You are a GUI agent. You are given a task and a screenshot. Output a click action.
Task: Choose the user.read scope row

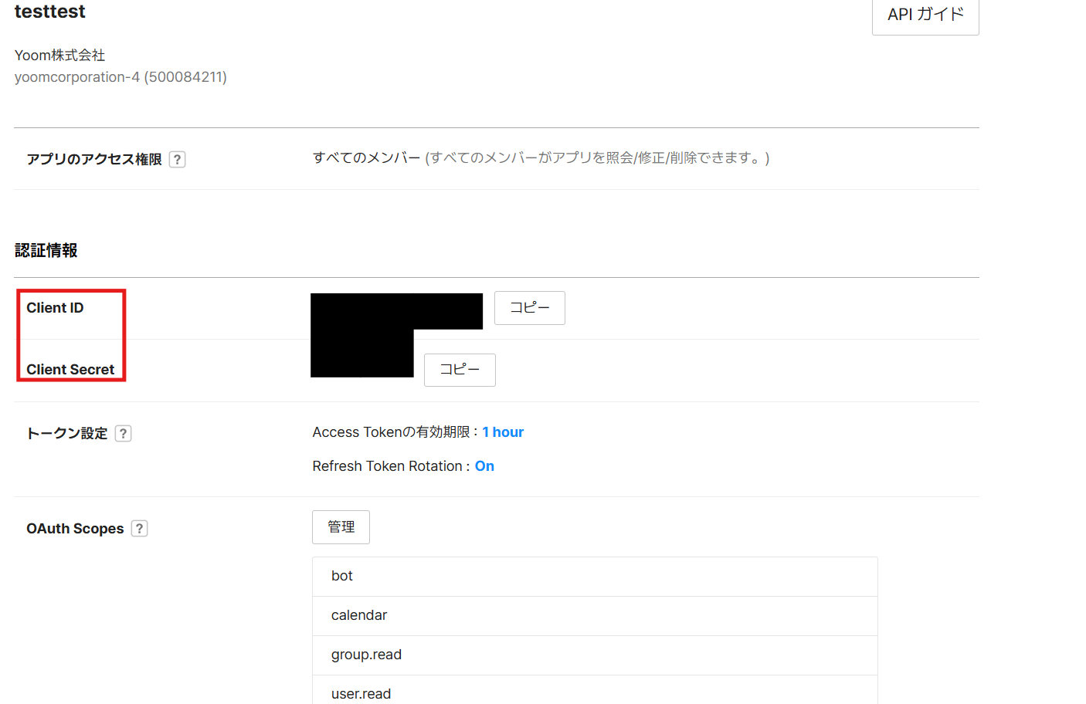(x=594, y=692)
